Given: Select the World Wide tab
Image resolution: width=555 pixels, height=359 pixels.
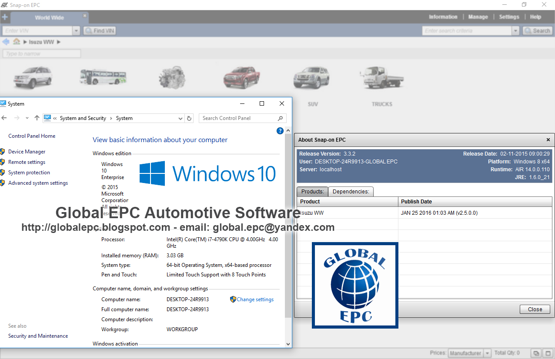Looking at the screenshot, I should pos(49,18).
